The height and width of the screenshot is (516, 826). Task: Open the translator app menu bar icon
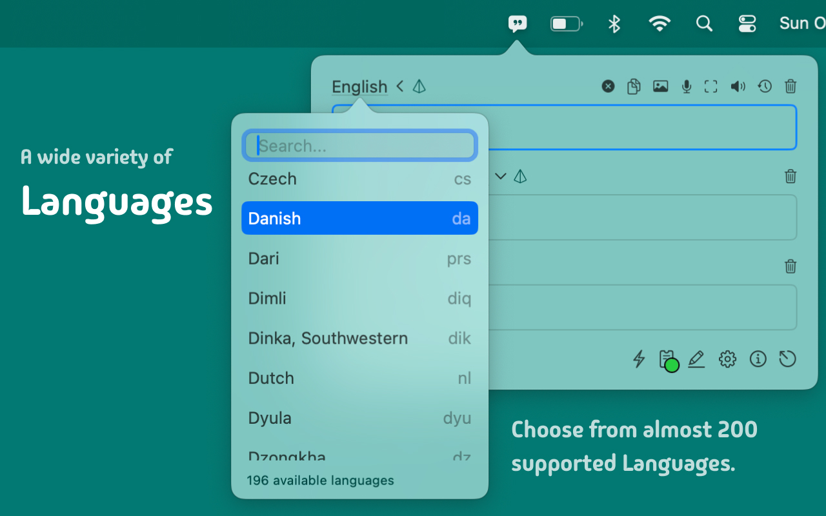(518, 24)
